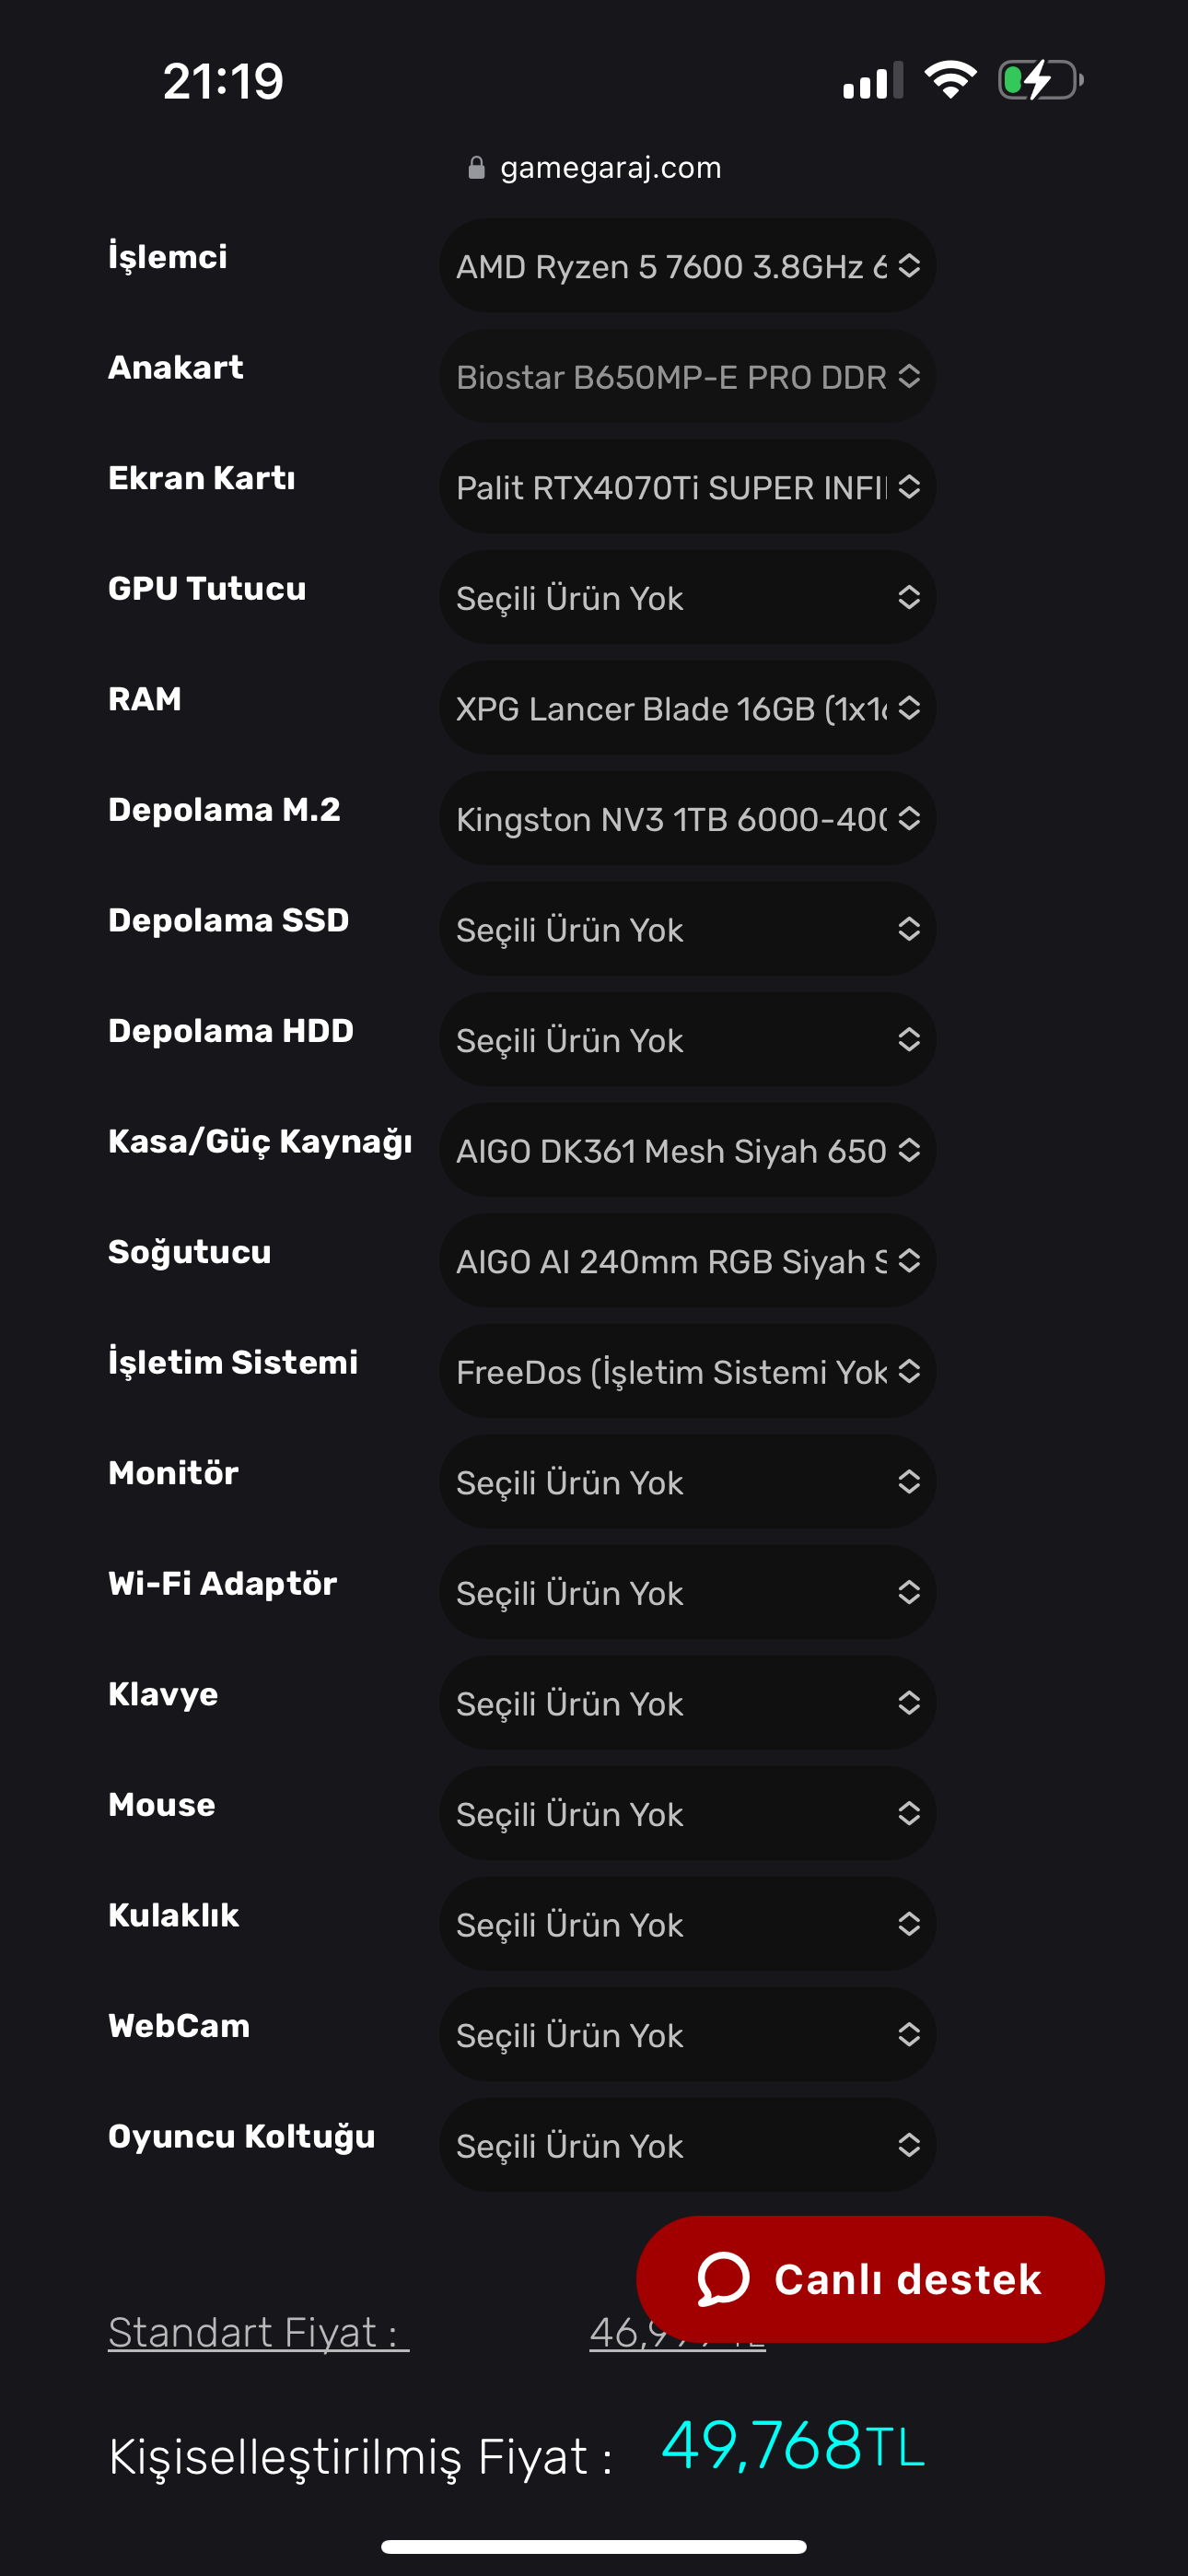The width and height of the screenshot is (1188, 2576).
Task: Expand the Ekran Kartı graphics card selector
Action: point(687,487)
